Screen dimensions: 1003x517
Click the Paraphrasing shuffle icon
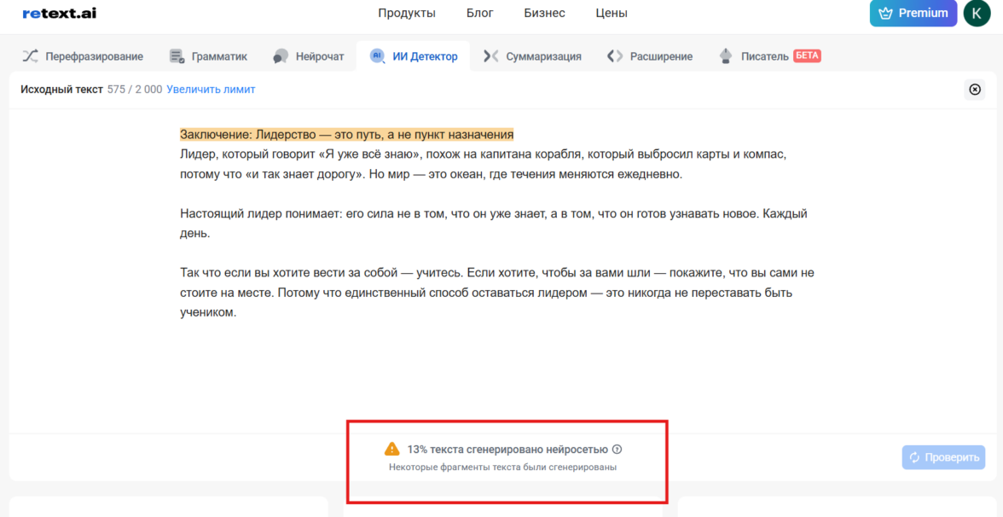30,56
